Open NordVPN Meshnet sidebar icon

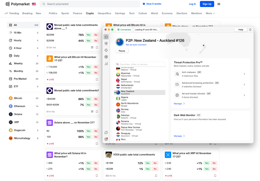click(106, 50)
